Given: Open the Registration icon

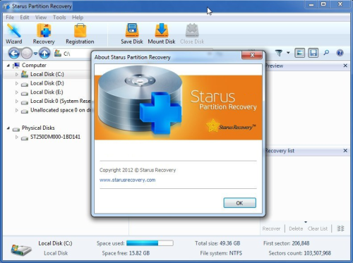Looking at the screenshot, I should pyautogui.click(x=80, y=34).
